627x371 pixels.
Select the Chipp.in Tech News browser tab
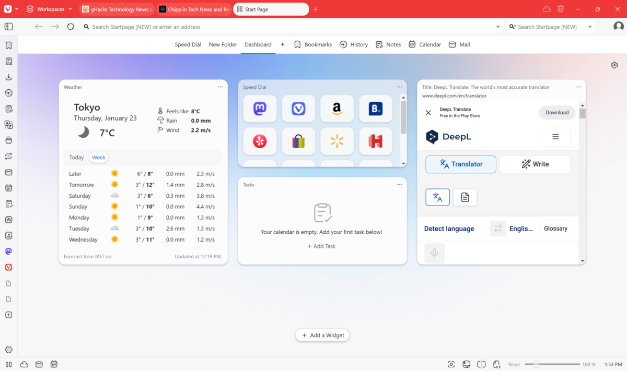click(194, 9)
